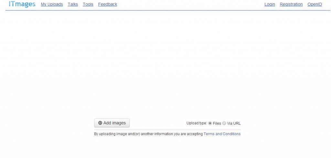Screen dimensions: 331x158
Task: Click the horizontal divider under Add images
Action: pyautogui.click(x=167, y=129)
